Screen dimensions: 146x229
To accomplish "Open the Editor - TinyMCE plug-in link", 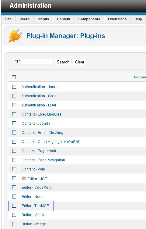I will click(x=35, y=206).
